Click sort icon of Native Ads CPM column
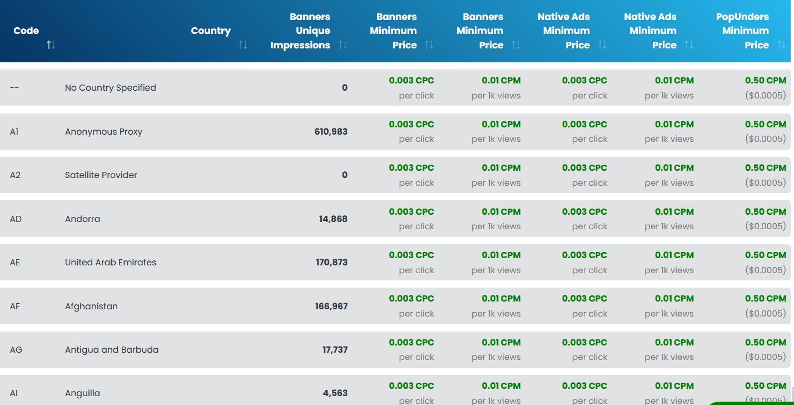The height and width of the screenshot is (405, 794). point(689,45)
